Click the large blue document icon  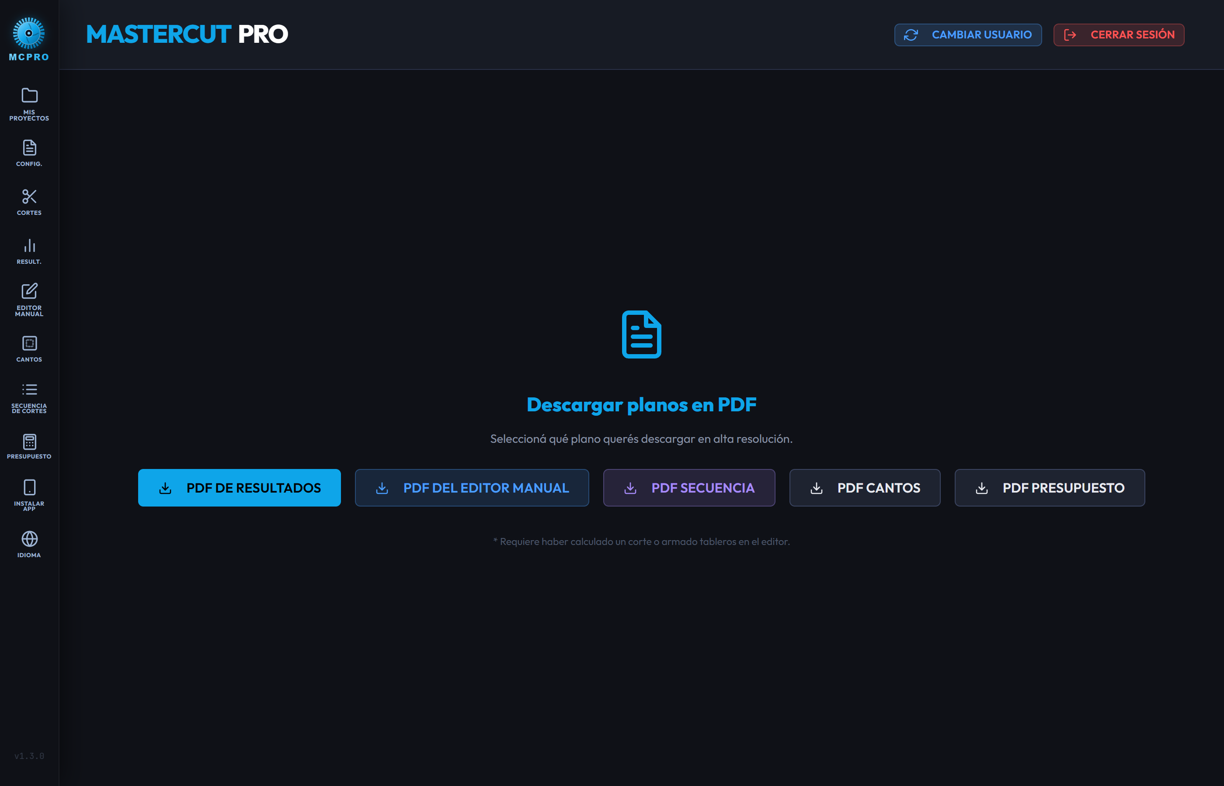(x=642, y=334)
